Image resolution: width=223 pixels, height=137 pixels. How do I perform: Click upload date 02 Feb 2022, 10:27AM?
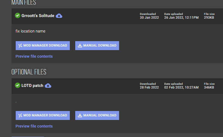181,87
